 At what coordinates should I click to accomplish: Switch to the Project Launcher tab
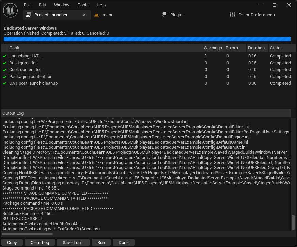(x=57, y=15)
